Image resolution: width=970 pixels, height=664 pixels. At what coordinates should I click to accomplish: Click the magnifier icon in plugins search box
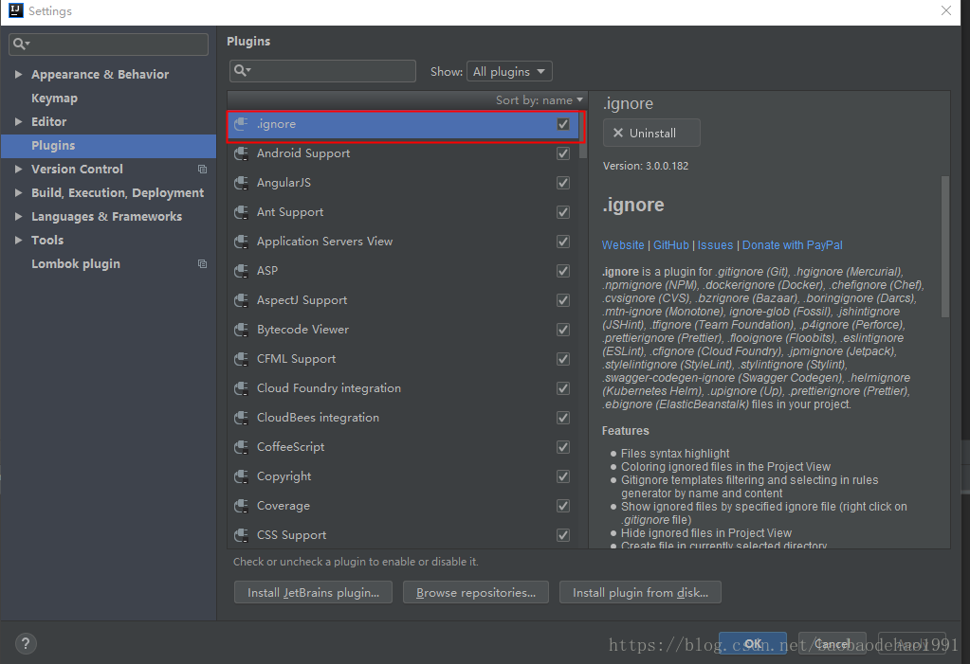242,70
